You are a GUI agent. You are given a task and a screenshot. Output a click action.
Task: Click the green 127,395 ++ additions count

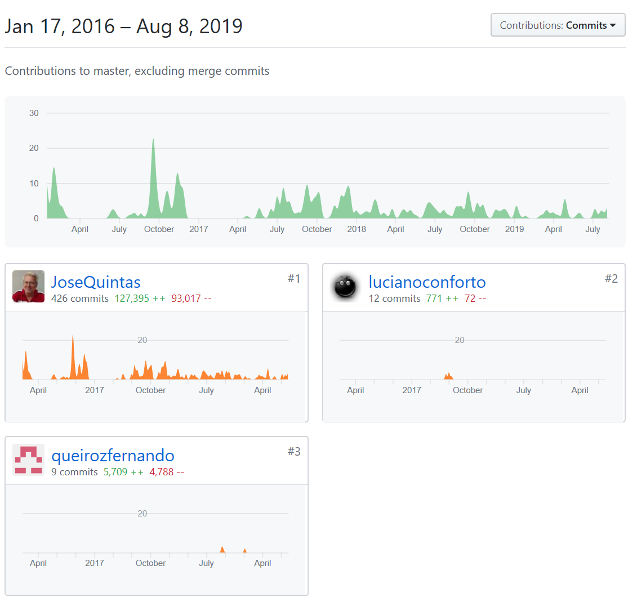(140, 298)
